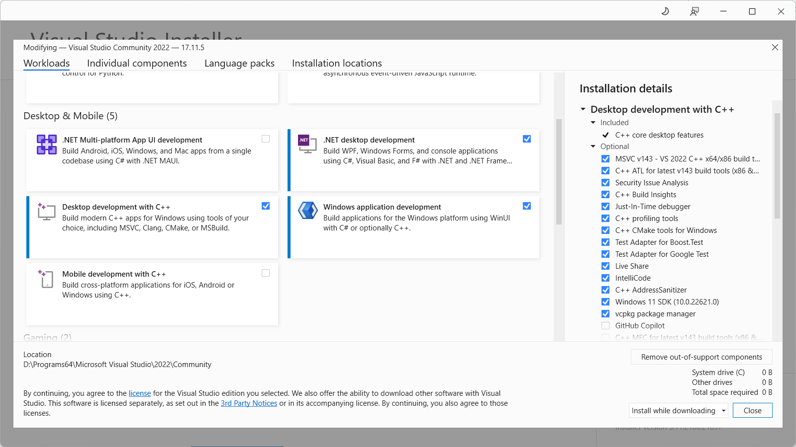Click the Desktop & Mobile (5) heading
The width and height of the screenshot is (796, 447).
pyautogui.click(x=71, y=116)
